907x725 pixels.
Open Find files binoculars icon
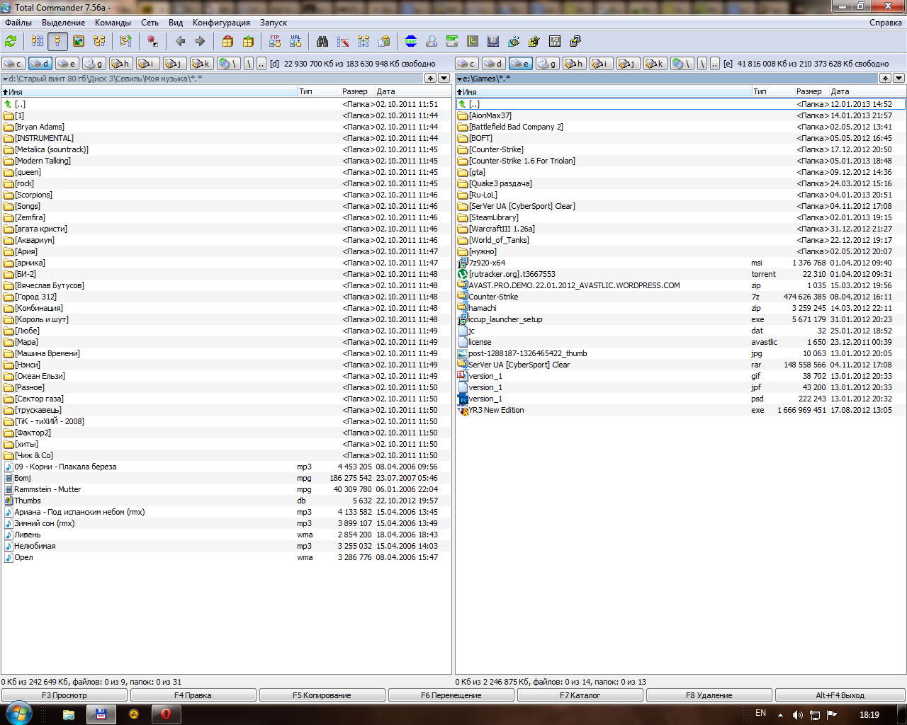(x=322, y=41)
